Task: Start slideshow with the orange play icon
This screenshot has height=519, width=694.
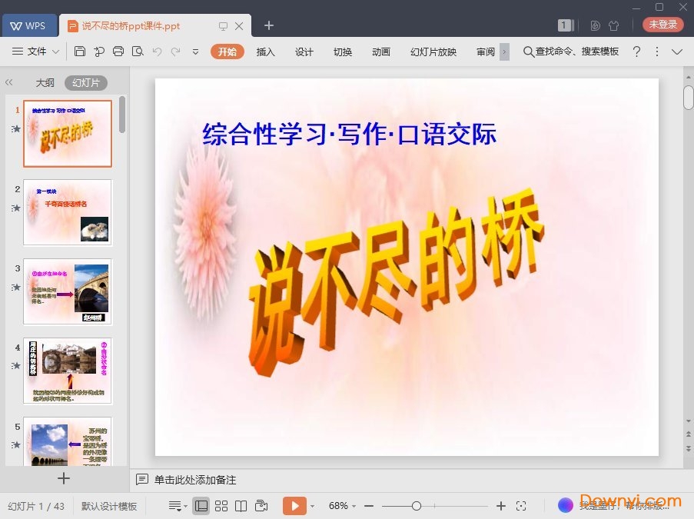Action: [x=295, y=505]
